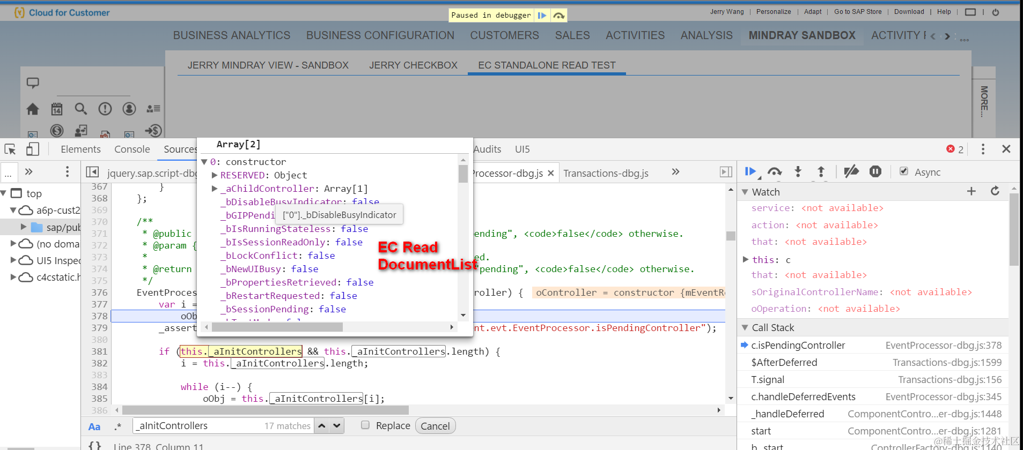
Task: Open the calendar icon in SAP sidebar
Action: [57, 109]
